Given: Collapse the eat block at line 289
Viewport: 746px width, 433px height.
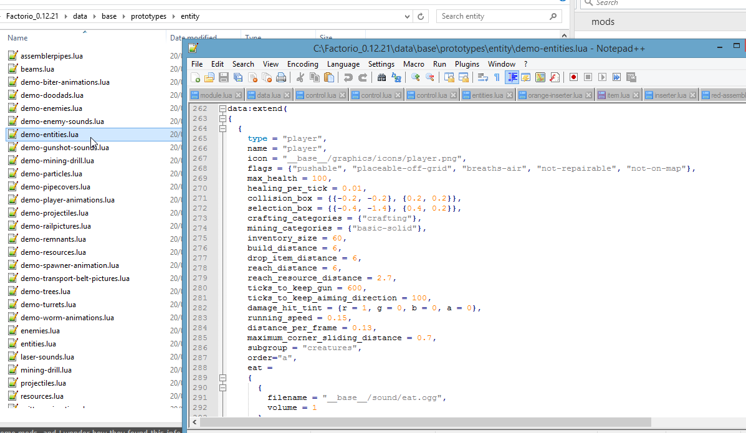Looking at the screenshot, I should click(x=222, y=378).
